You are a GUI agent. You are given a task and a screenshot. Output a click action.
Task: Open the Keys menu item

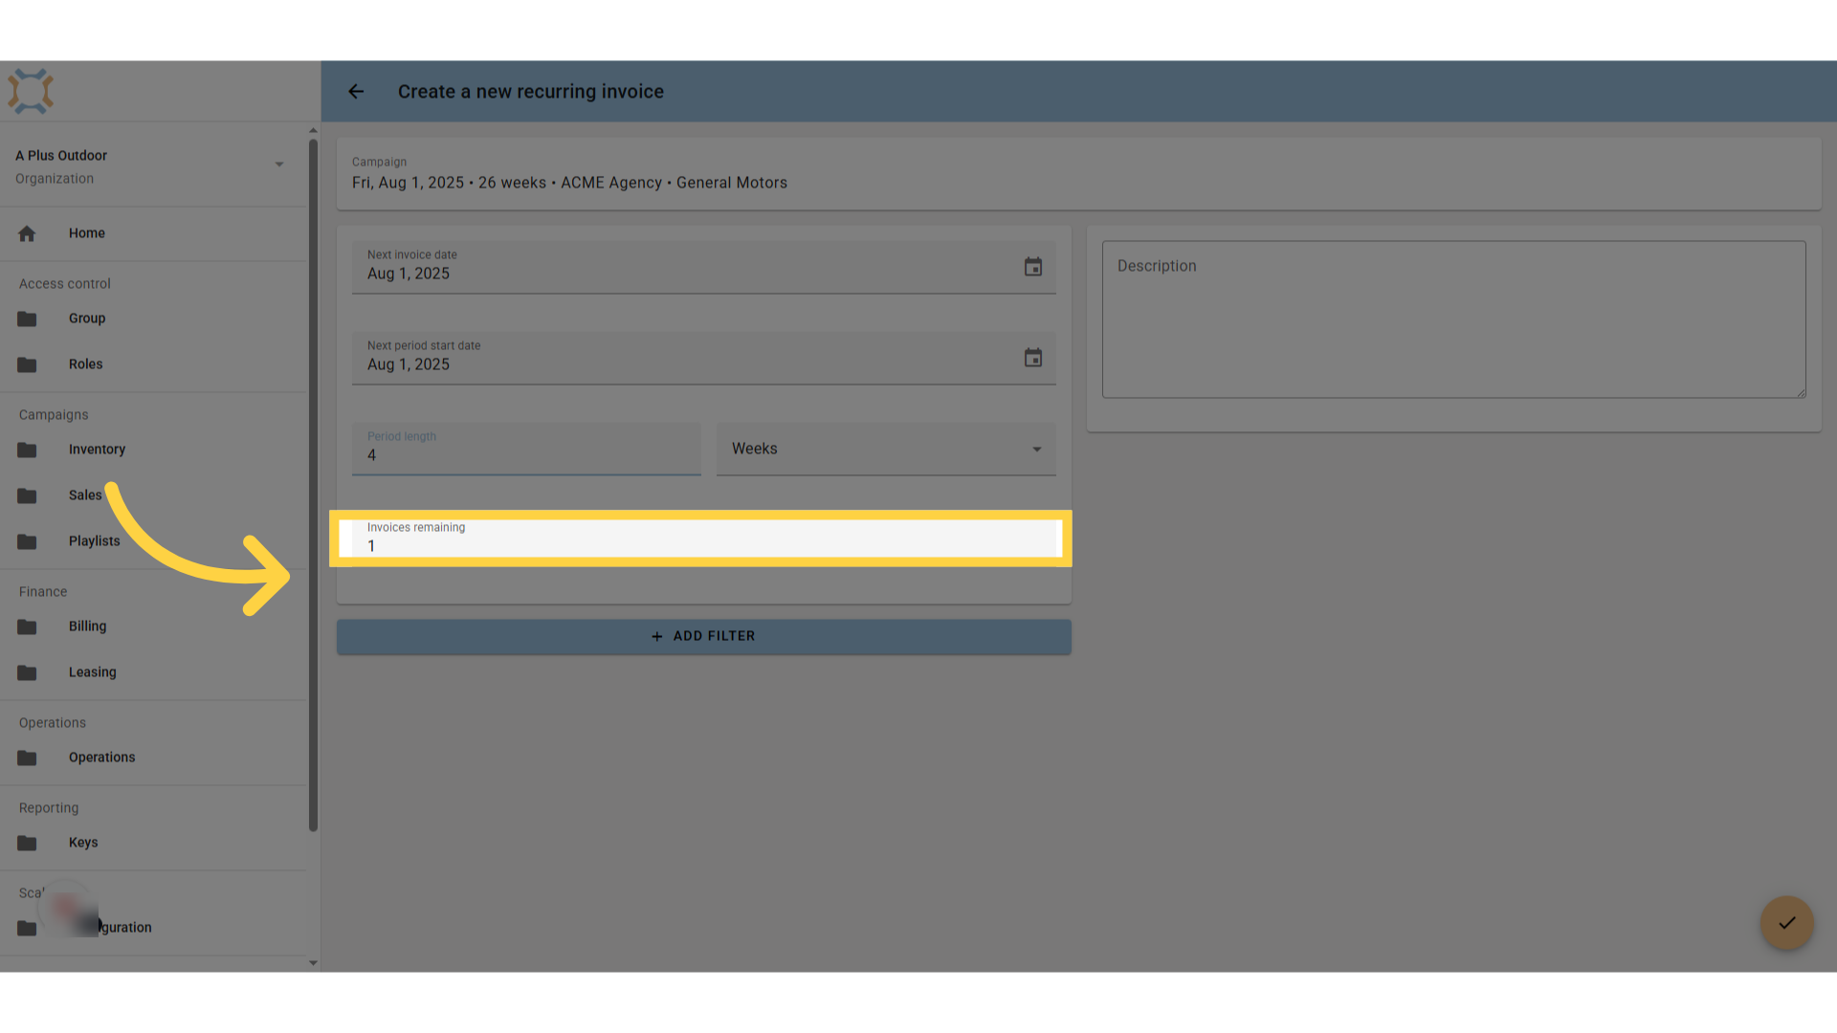click(153, 843)
